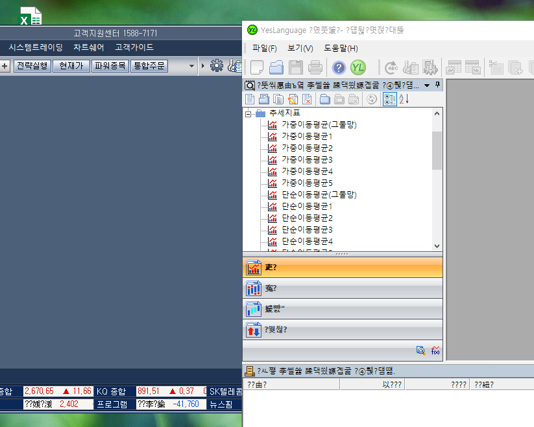
Task: Click the tree list vertical scrollbar thumb
Action: 437,150
